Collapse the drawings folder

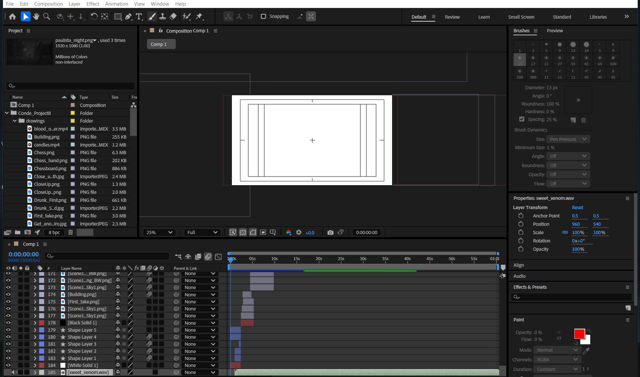15,121
